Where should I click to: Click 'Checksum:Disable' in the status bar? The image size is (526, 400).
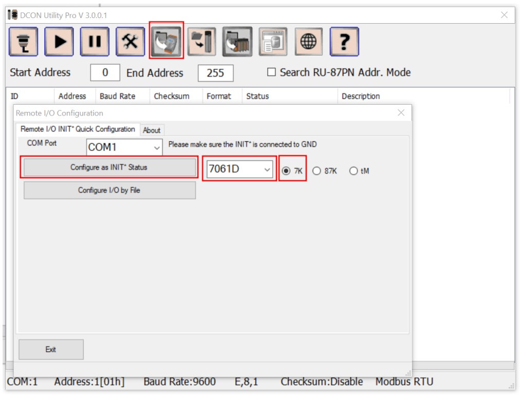(322, 382)
